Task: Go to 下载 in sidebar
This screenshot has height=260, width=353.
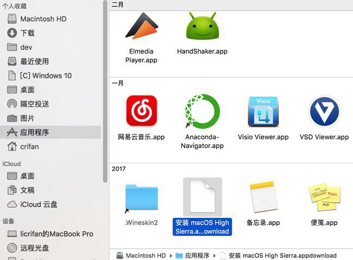Action: pos(27,33)
